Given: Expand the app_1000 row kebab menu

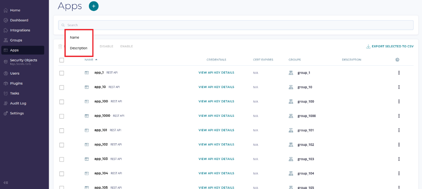Looking at the screenshot, I should click(399, 116).
